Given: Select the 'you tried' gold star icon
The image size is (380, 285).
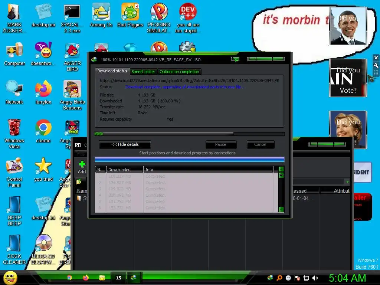Looking at the screenshot, I should tap(43, 170).
